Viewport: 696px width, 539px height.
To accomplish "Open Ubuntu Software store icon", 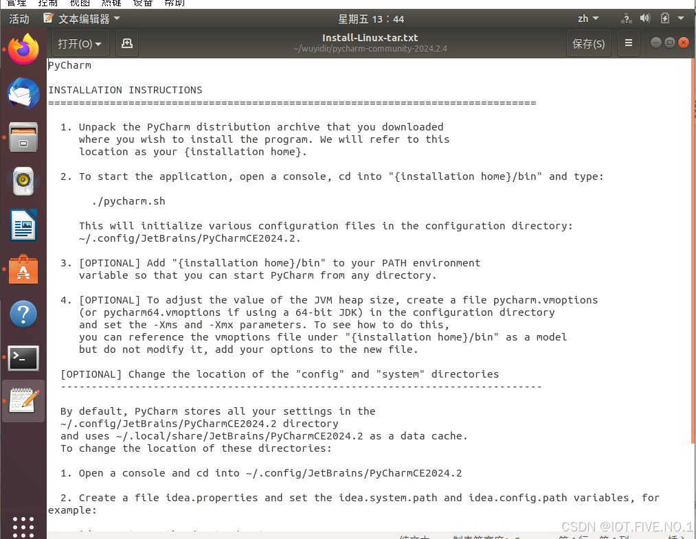I will pyautogui.click(x=23, y=270).
